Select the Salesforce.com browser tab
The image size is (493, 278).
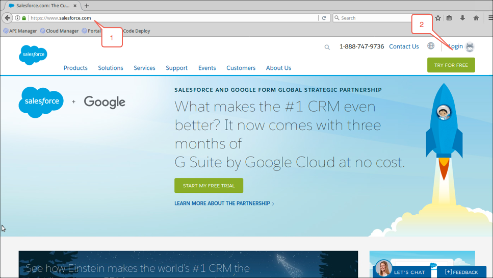click(42, 6)
